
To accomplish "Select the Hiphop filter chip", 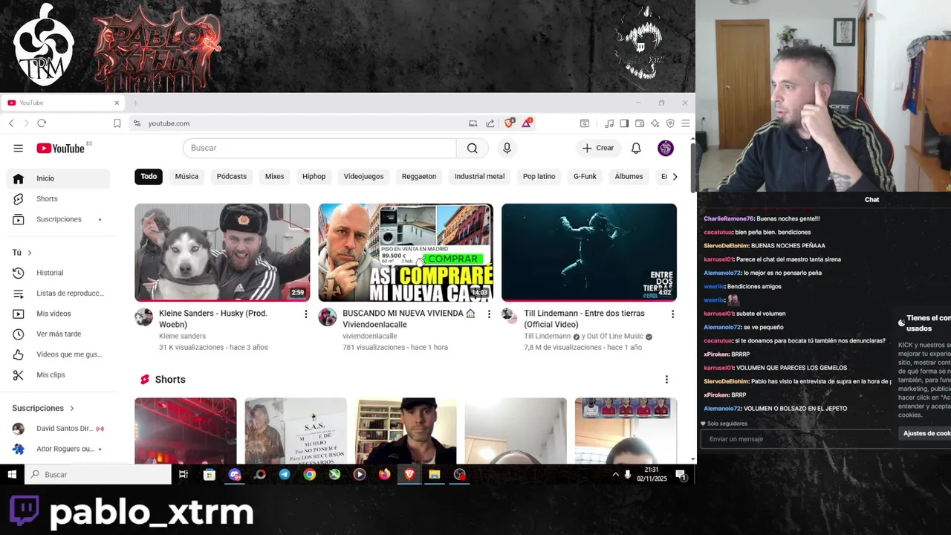I will click(x=314, y=176).
